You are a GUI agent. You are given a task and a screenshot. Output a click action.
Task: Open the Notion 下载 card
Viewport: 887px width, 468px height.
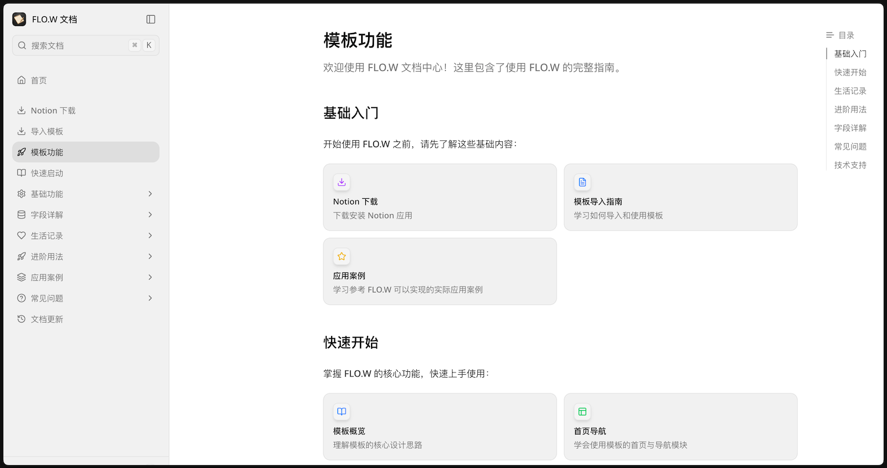coord(439,197)
